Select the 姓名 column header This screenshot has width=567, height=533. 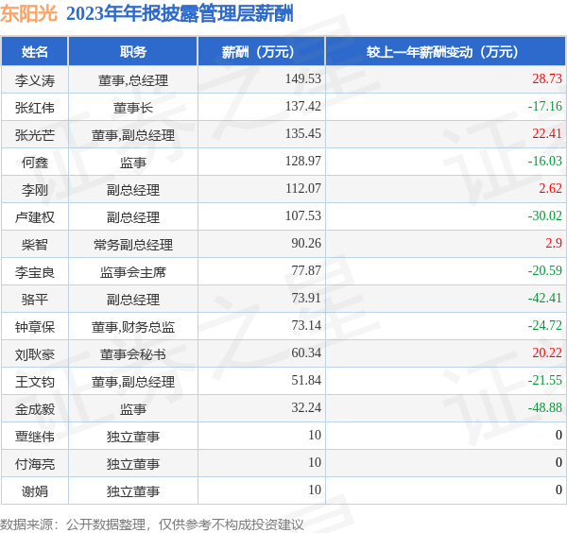35,52
